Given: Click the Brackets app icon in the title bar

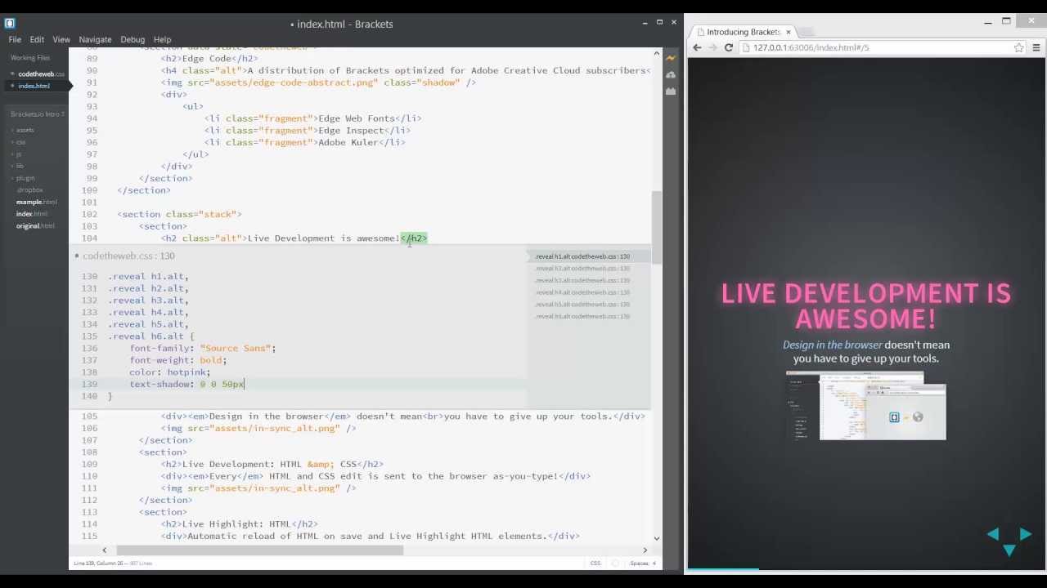Looking at the screenshot, I should [10, 24].
